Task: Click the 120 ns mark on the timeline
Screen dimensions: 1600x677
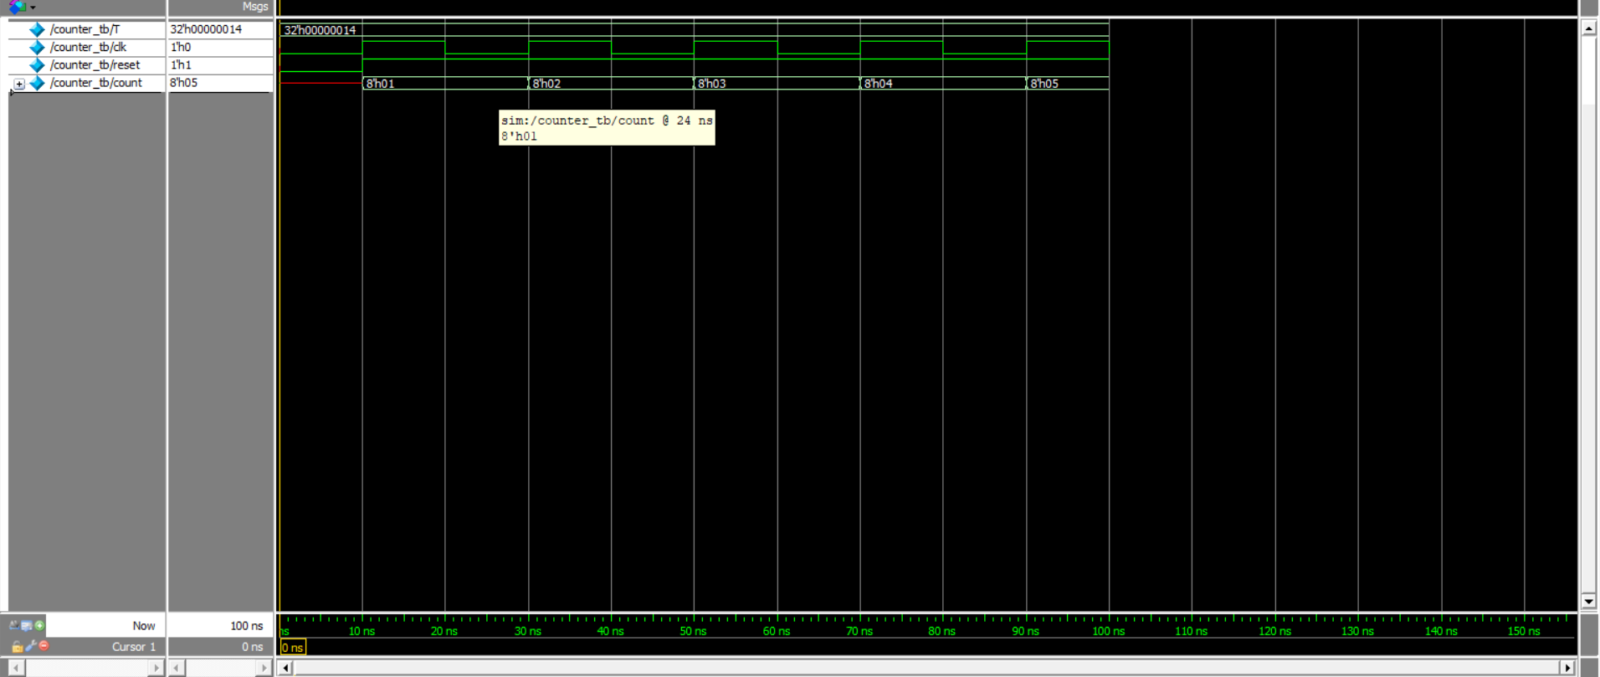Action: [x=1274, y=631]
